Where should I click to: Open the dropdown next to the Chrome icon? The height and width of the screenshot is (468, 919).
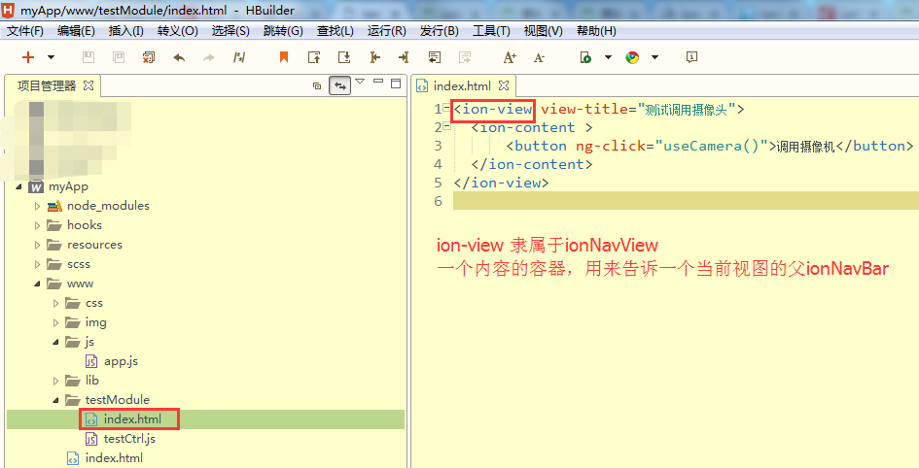[654, 57]
